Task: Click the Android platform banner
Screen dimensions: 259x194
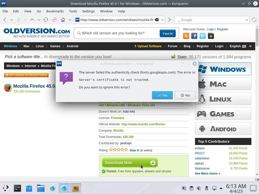Action: [x=223, y=129]
